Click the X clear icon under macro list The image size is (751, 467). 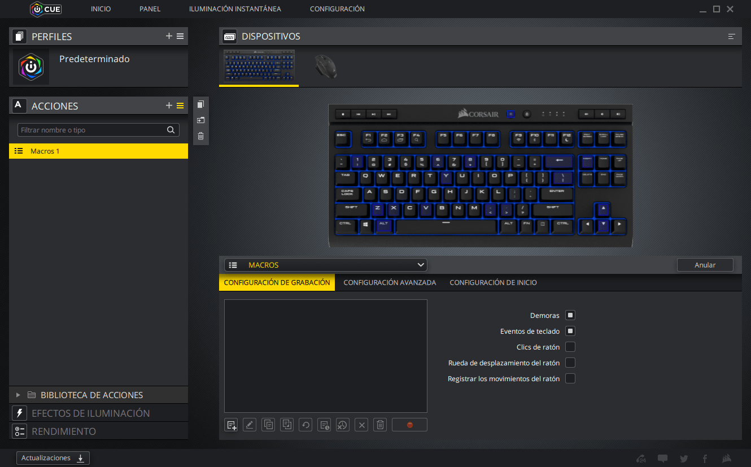pos(362,425)
